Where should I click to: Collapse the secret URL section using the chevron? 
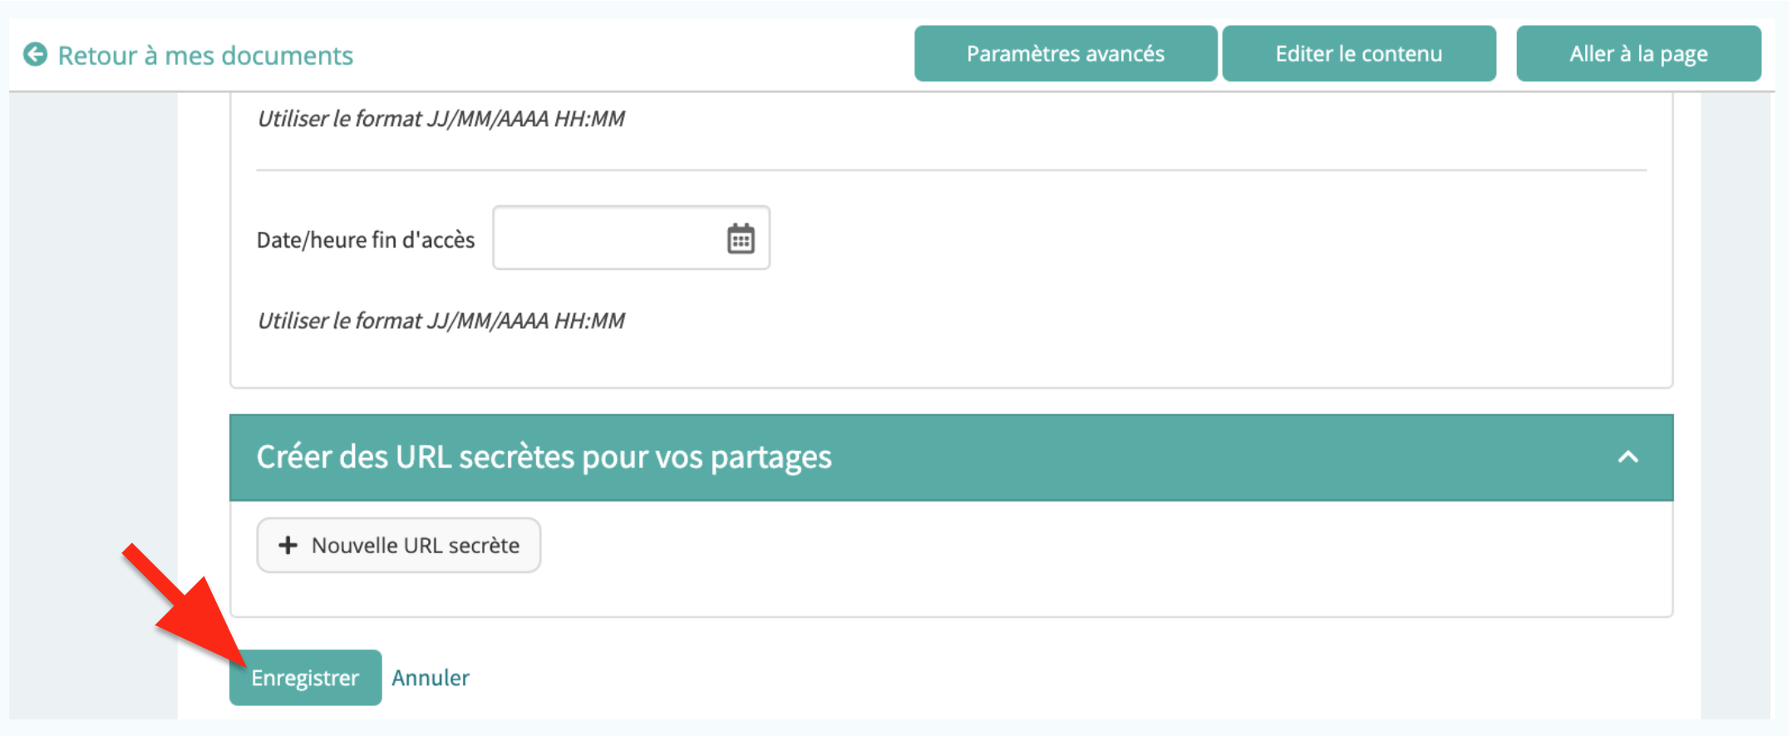tap(1627, 457)
